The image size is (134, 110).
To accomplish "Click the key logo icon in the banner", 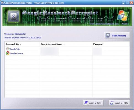I will 14,16.
